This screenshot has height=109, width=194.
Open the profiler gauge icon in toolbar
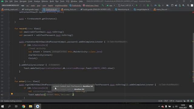[156, 5]
